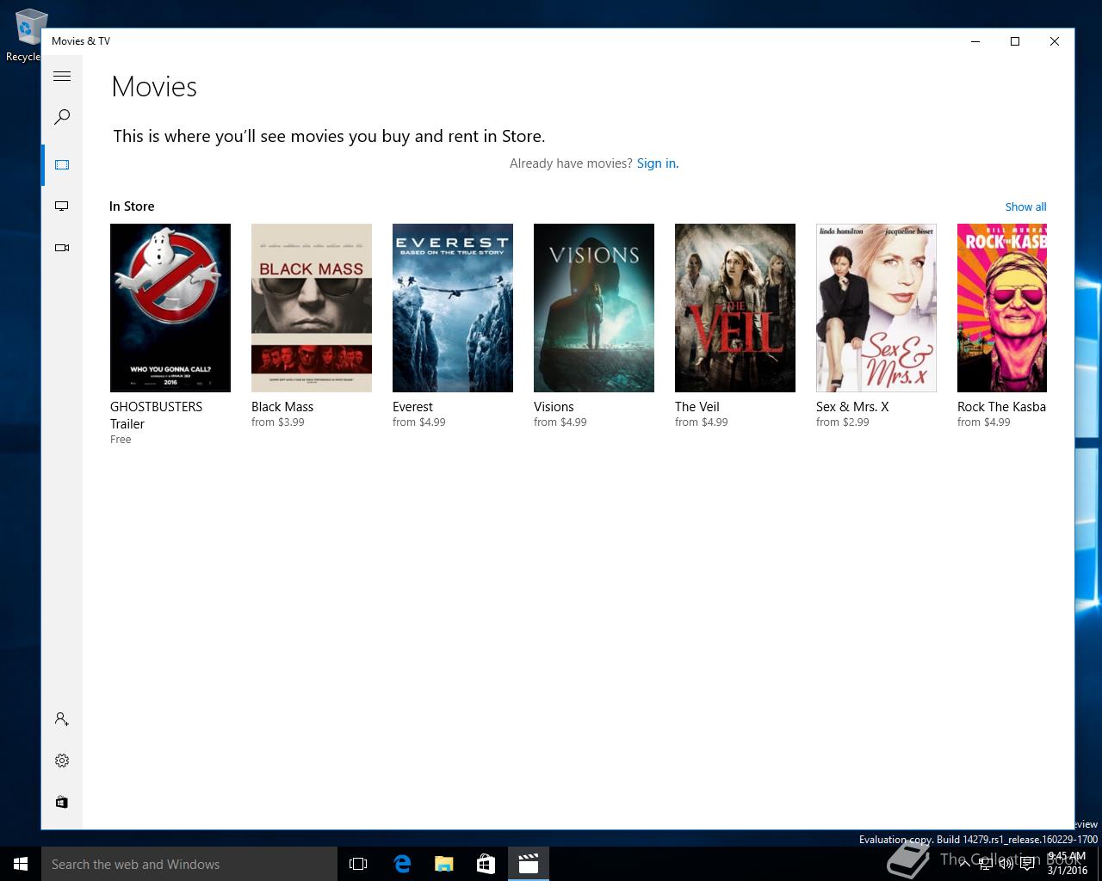Click the 'Free' label under Ghostbusters
Image resolution: width=1102 pixels, height=881 pixels.
click(121, 440)
